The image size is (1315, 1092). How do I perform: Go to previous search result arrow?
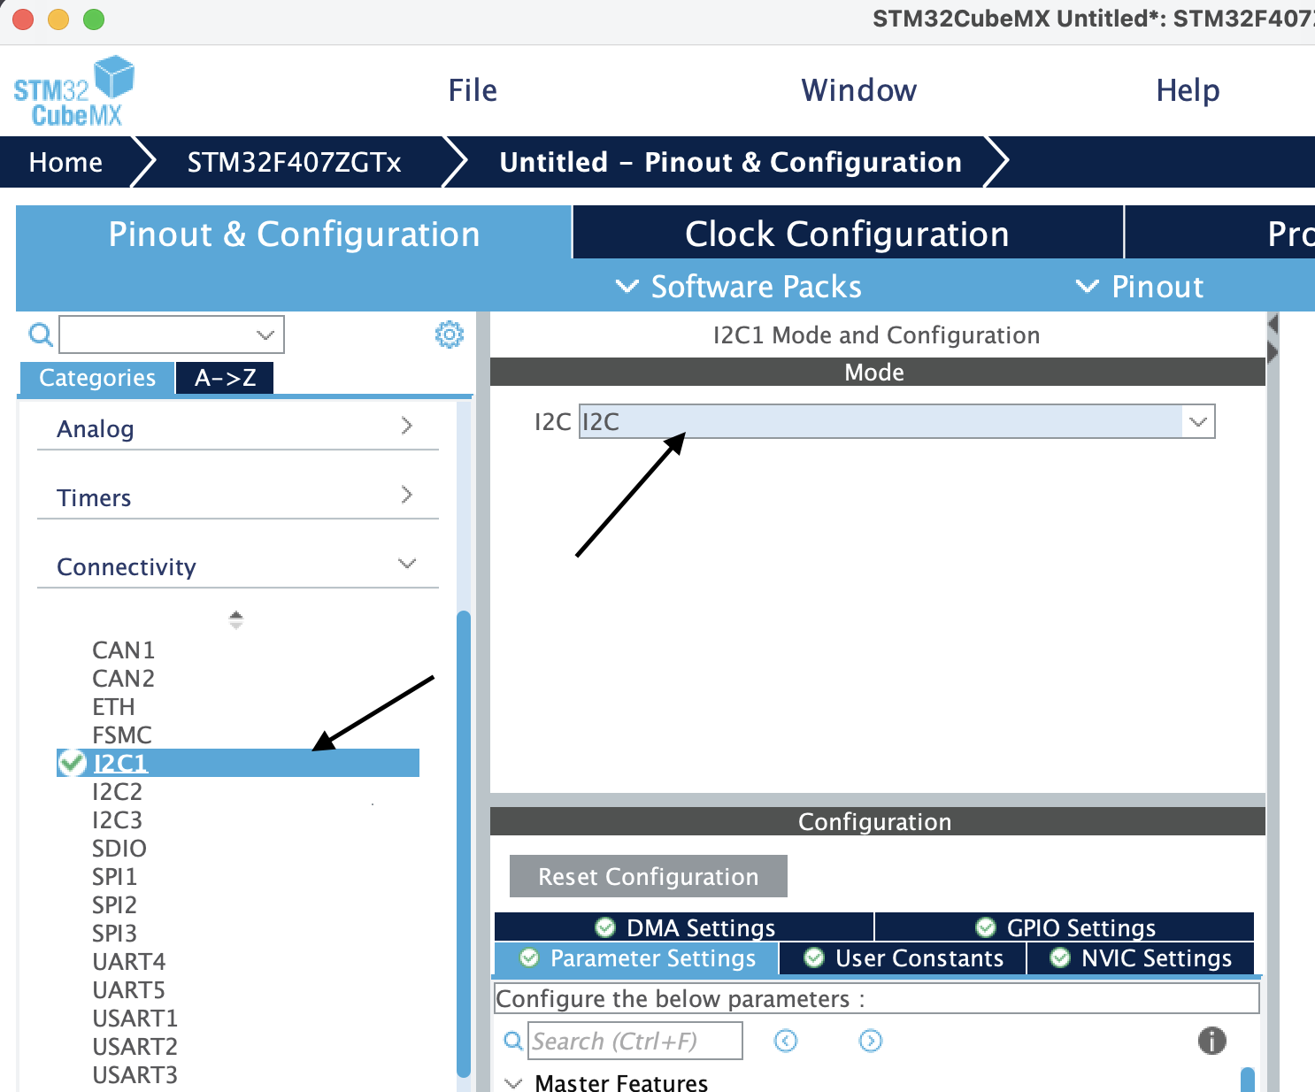coord(786,1041)
